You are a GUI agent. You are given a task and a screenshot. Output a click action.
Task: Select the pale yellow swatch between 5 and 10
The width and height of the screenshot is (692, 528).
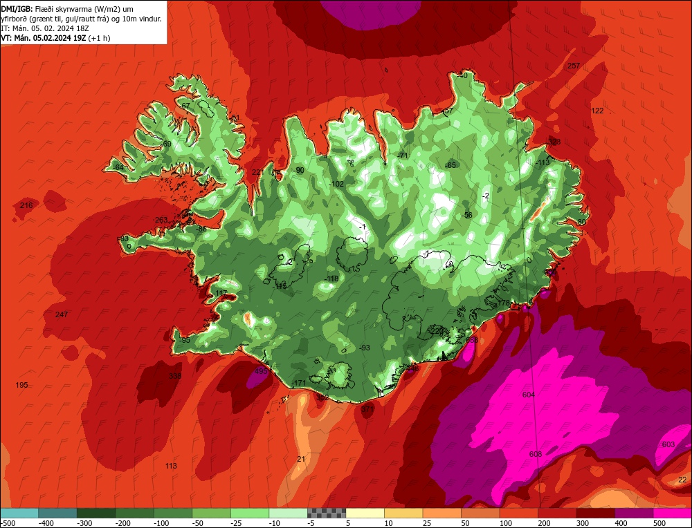(x=365, y=513)
